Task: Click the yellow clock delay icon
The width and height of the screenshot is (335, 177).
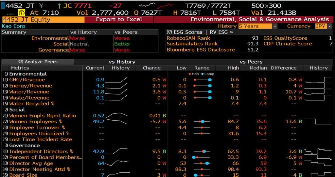Action: (22, 13)
